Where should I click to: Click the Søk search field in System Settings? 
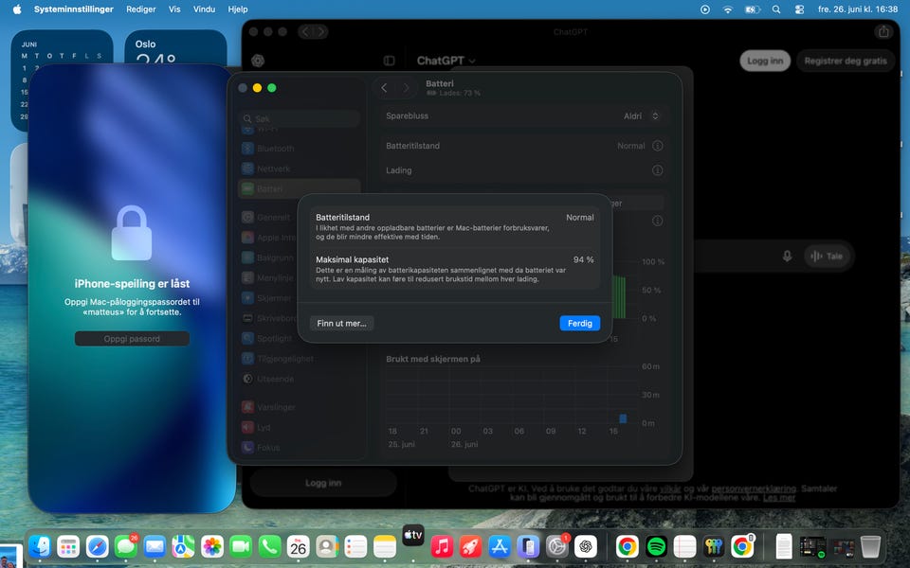click(x=300, y=119)
